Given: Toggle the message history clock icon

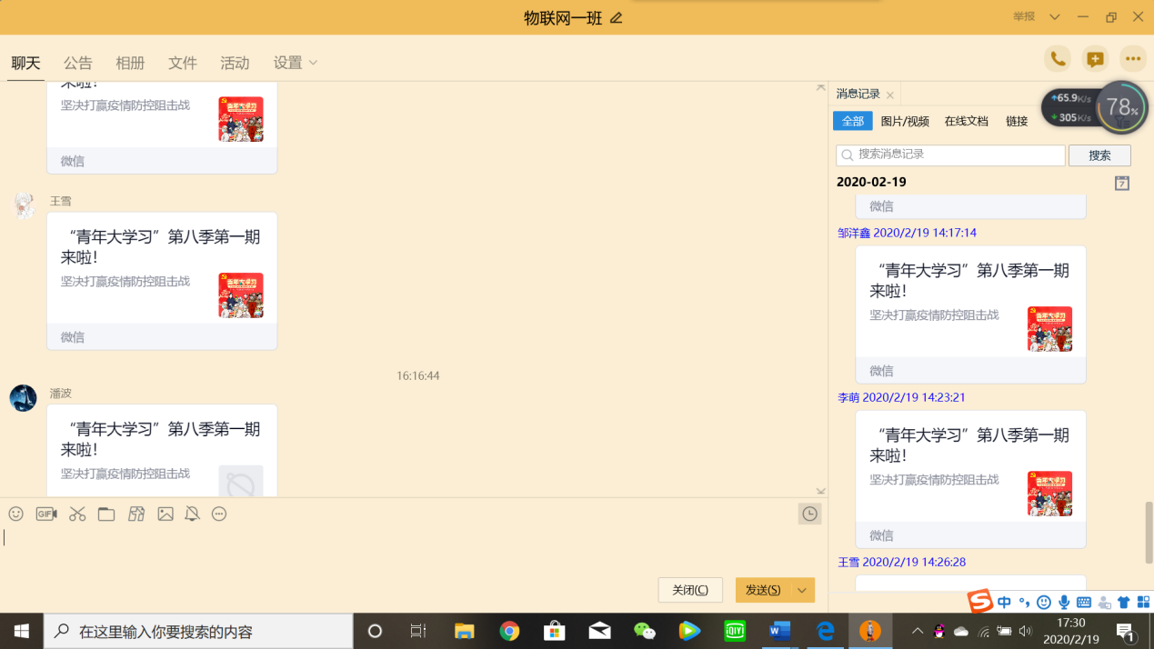Looking at the screenshot, I should coord(809,514).
